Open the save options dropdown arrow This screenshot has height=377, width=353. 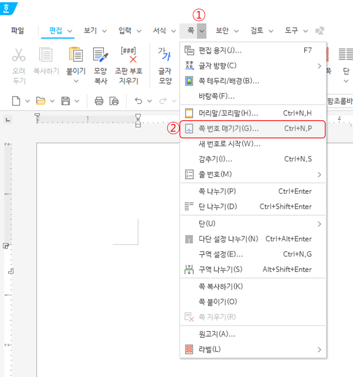pyautogui.click(x=76, y=101)
